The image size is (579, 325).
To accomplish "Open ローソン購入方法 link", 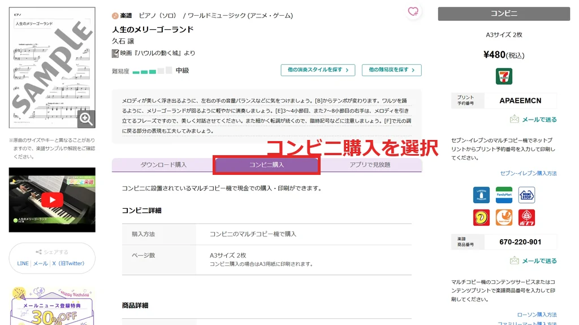I will click(537, 315).
